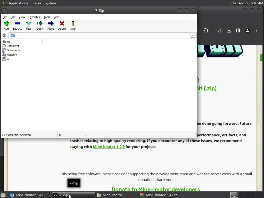Image resolution: width=264 pixels, height=198 pixels.
Task: Click the Network item icon
Action: [4, 54]
